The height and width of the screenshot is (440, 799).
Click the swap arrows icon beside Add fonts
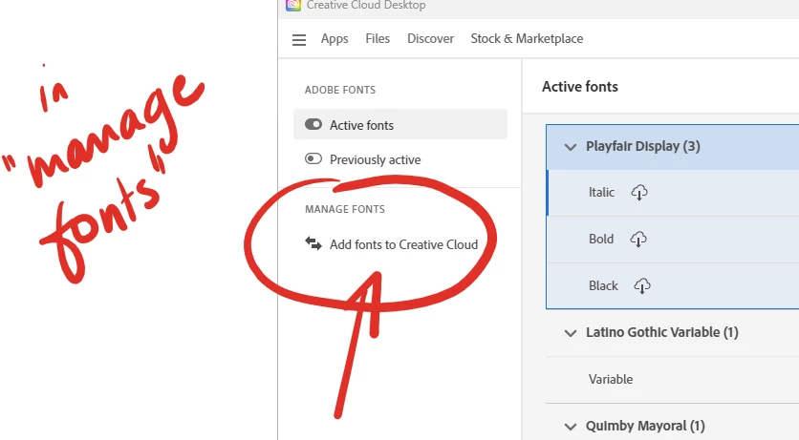pyautogui.click(x=313, y=243)
